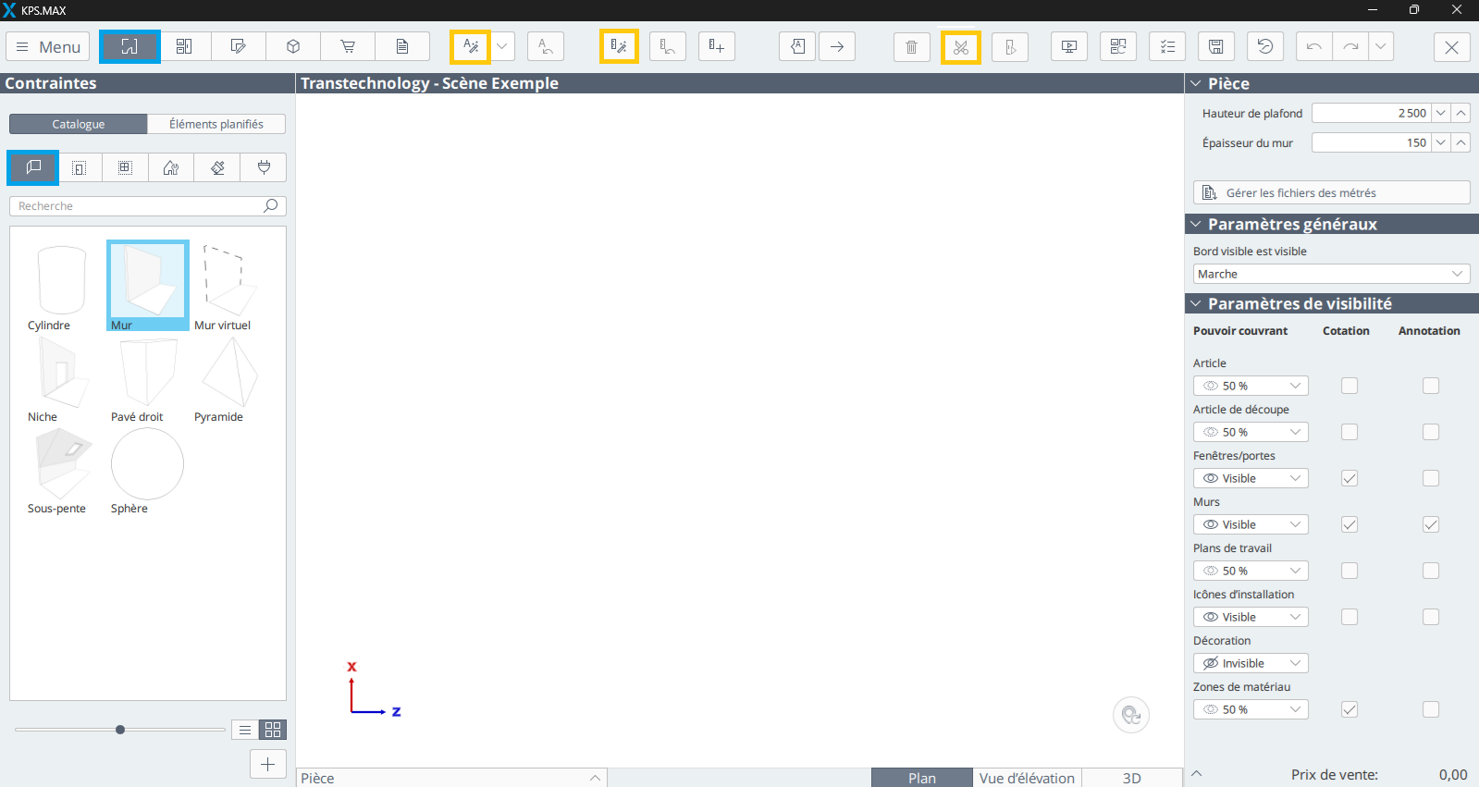The image size is (1479, 787).
Task: Enable Cotation checkbox for Article
Action: (x=1350, y=386)
